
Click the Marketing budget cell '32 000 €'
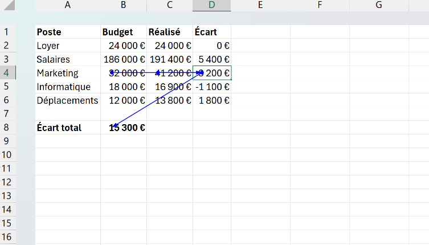click(124, 73)
